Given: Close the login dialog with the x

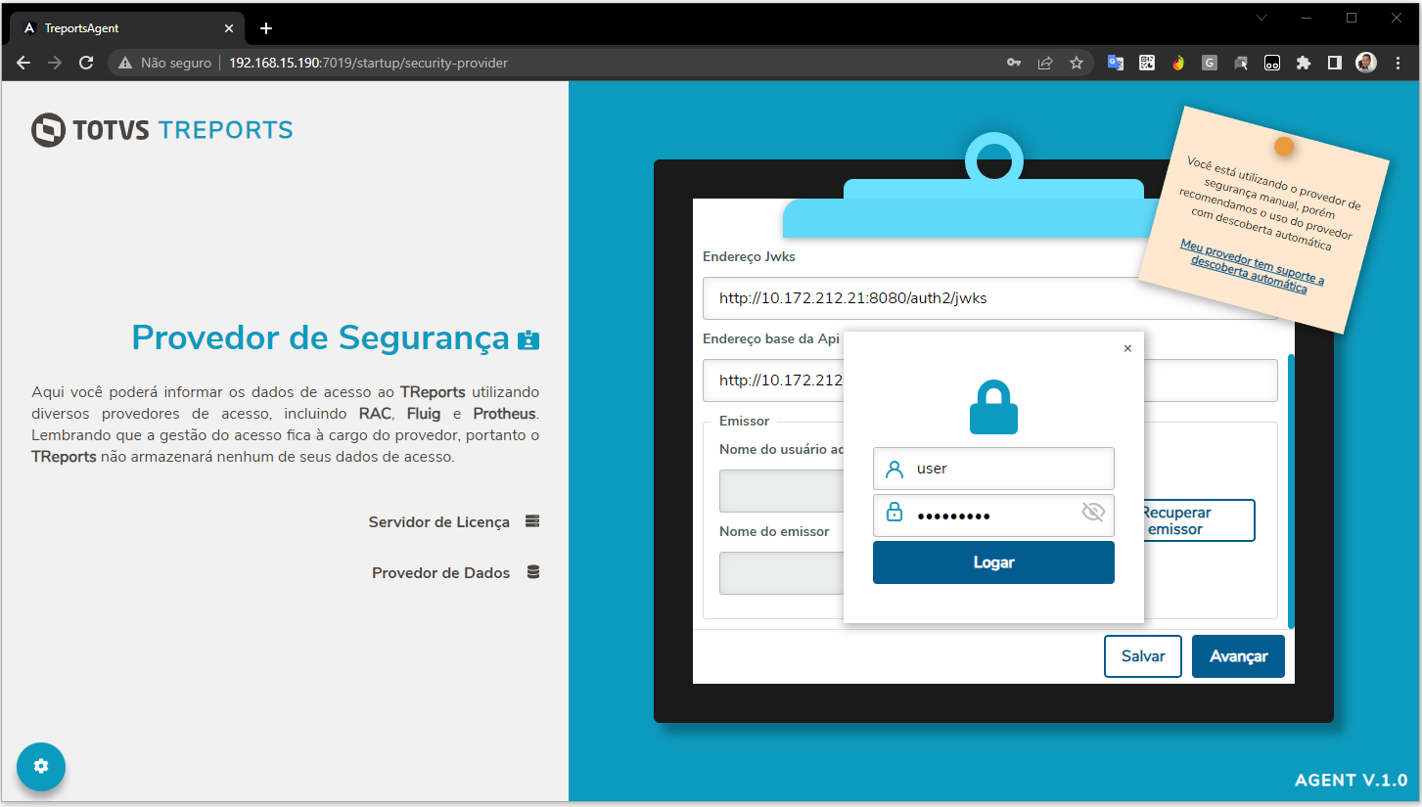Looking at the screenshot, I should 1127,348.
